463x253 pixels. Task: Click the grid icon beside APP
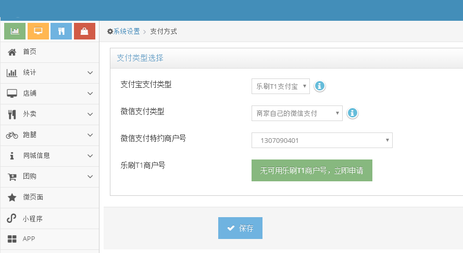(12, 239)
